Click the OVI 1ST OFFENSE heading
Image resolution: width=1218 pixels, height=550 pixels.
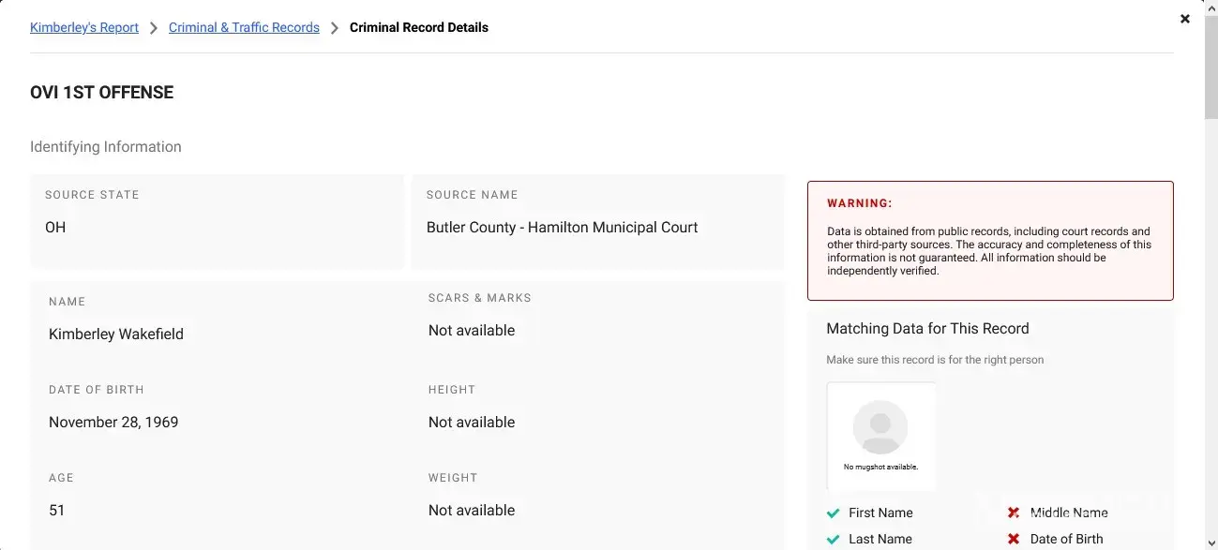click(102, 93)
